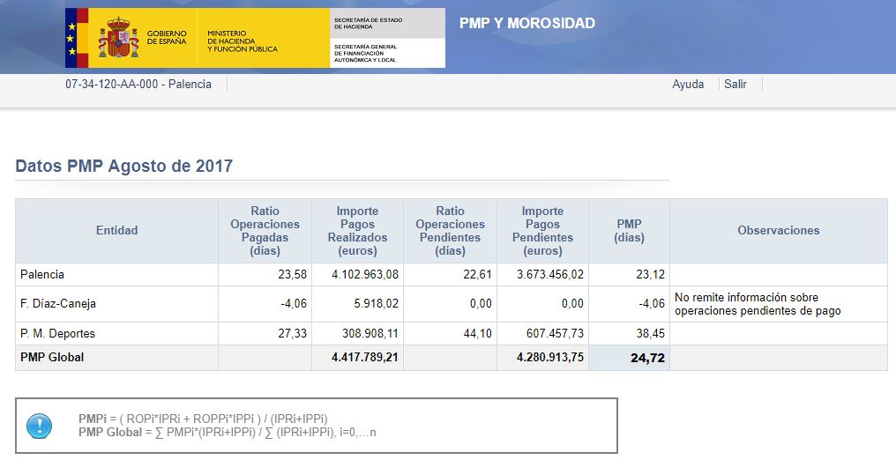Click the Observaciones column header

[x=778, y=231]
